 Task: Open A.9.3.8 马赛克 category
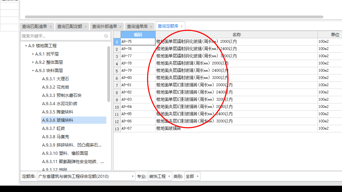click(56, 137)
